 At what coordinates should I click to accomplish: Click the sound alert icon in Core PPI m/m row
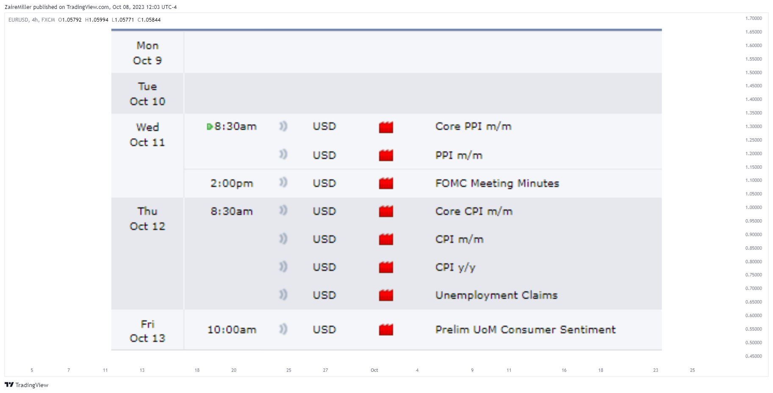pos(283,126)
